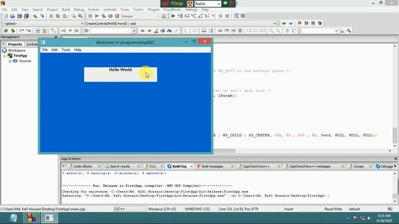Viewport: 399px width, 224px height.
Task: Click the Build gear icon
Action: [x=90, y=16]
